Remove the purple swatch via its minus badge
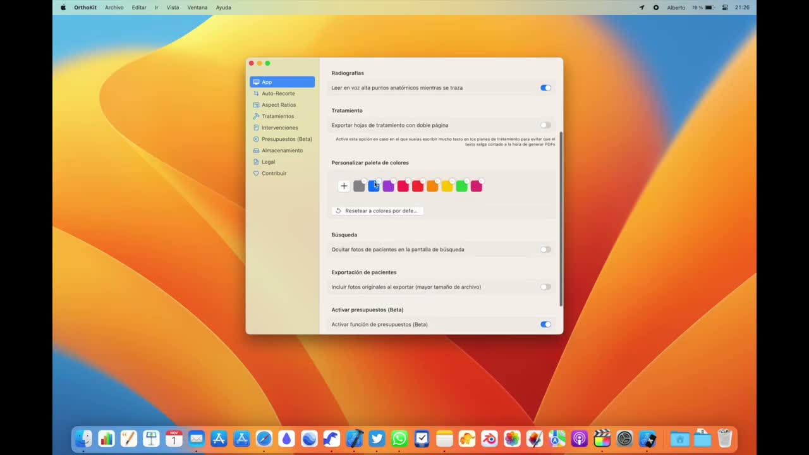 tap(393, 181)
